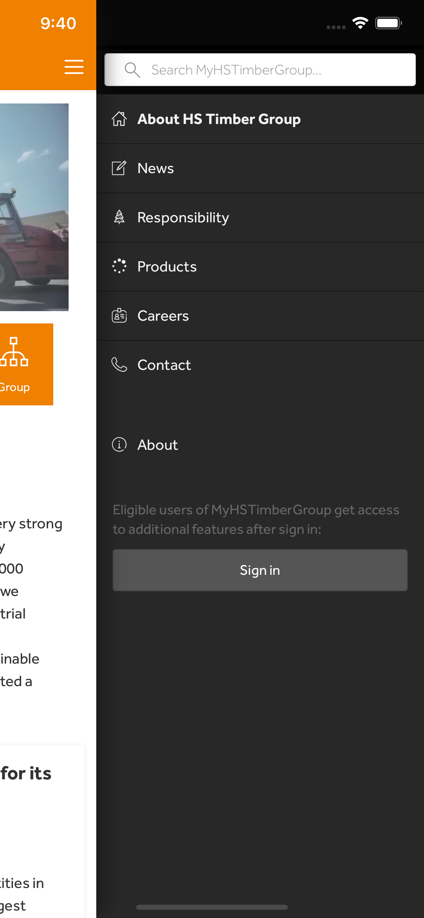Screen dimensions: 424x918
Task: Focus the Search MyHSTimberGroup field
Action: pos(260,70)
